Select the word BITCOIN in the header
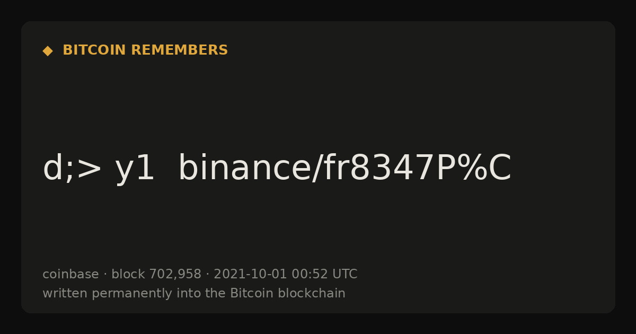The width and height of the screenshot is (636, 334). 94,50
